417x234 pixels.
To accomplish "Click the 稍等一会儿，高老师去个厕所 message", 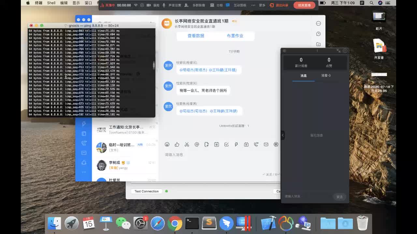I will 203,90.
